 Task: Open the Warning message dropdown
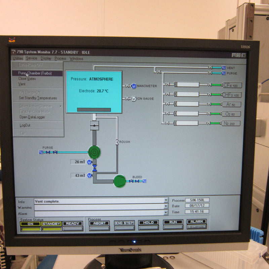pos(166,206)
